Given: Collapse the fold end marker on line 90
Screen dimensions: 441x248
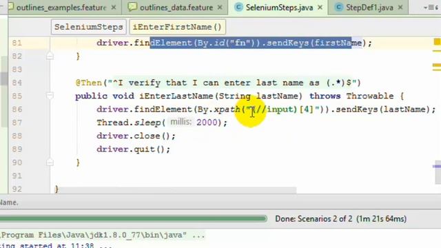Looking at the screenshot, I should coord(50,163).
